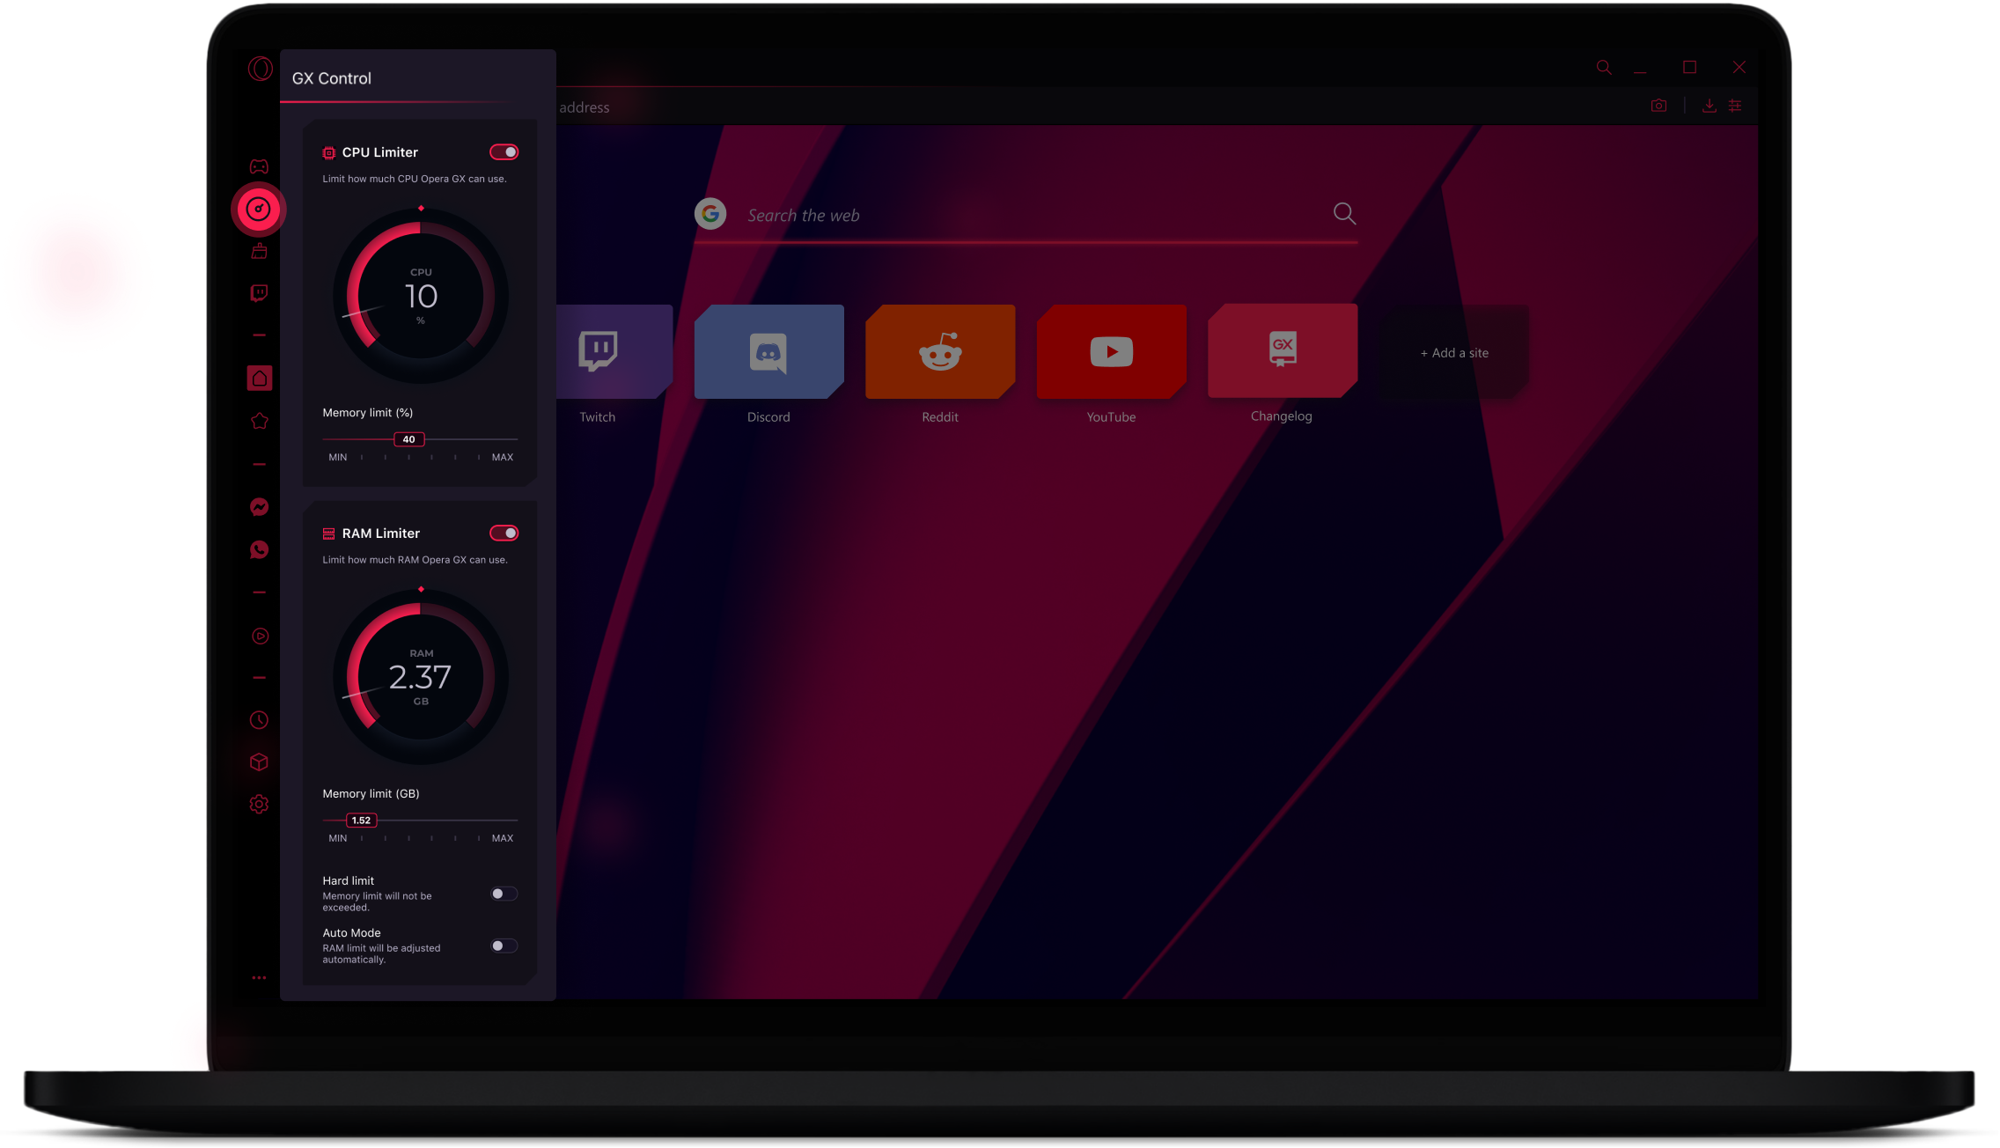Select the Opera GX sidebar menu
2000x1148 pixels.
[258, 978]
